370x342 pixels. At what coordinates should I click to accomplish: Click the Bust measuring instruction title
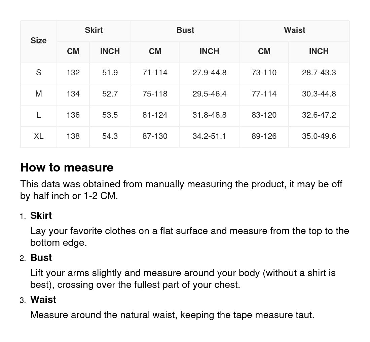[41, 258]
